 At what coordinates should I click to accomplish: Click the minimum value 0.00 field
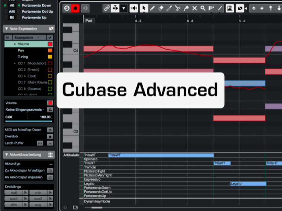(9, 117)
